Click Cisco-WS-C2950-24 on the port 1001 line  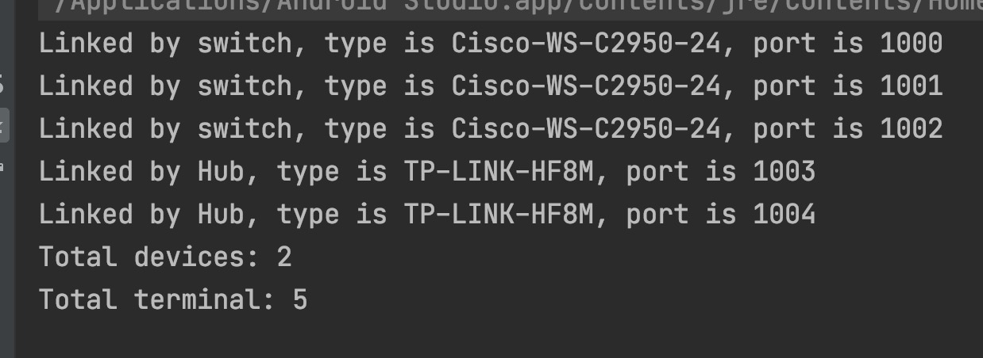[x=585, y=86]
